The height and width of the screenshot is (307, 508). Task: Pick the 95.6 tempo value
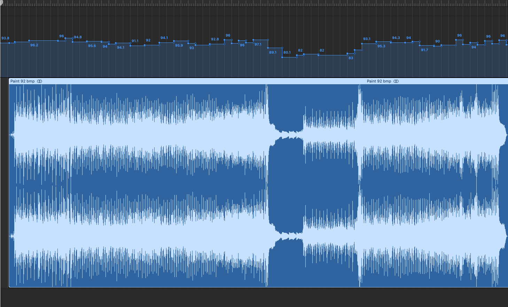coord(92,46)
